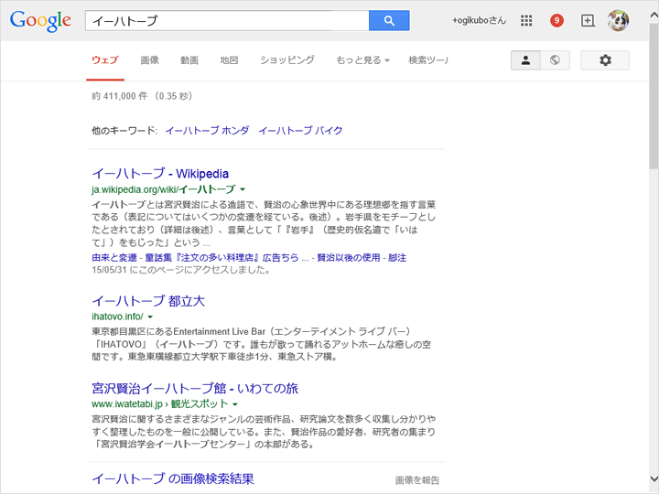Click the result count text 約 411,000 件
The width and height of the screenshot is (659, 494).
click(x=119, y=96)
